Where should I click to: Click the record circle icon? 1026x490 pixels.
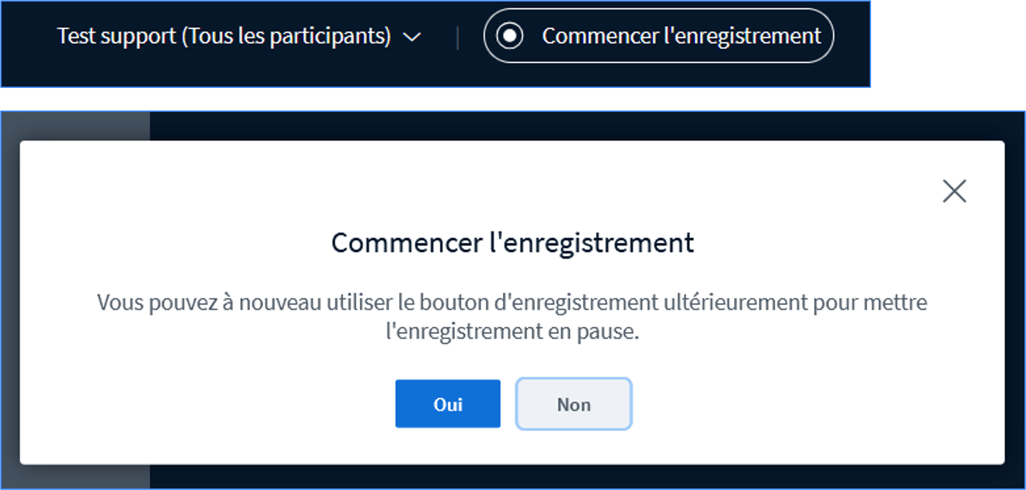point(510,36)
